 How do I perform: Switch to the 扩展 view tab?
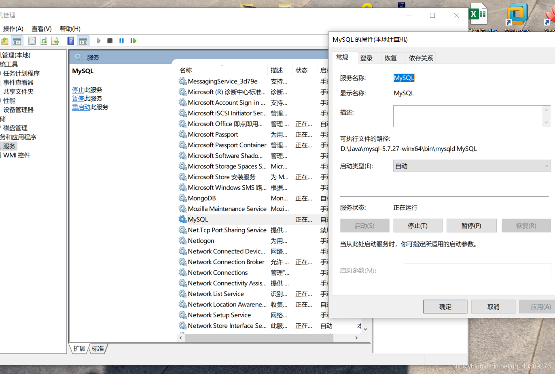80,348
